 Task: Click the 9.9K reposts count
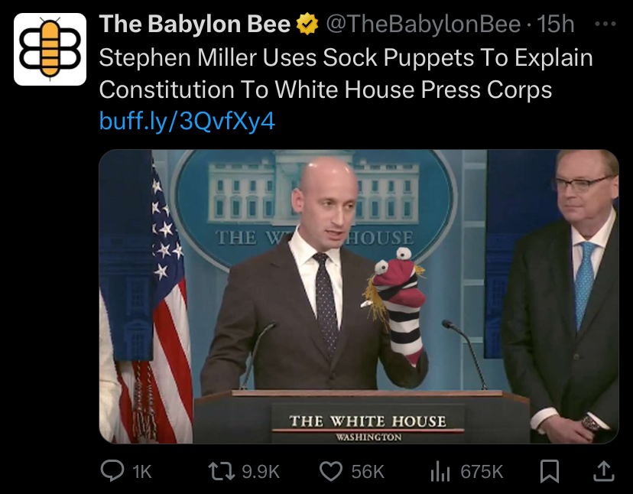coord(261,472)
